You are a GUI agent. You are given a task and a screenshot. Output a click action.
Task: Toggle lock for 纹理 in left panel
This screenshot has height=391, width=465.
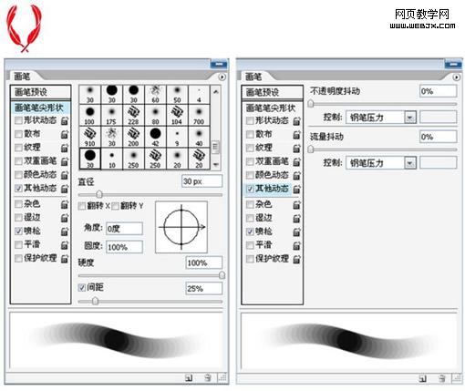65,148
